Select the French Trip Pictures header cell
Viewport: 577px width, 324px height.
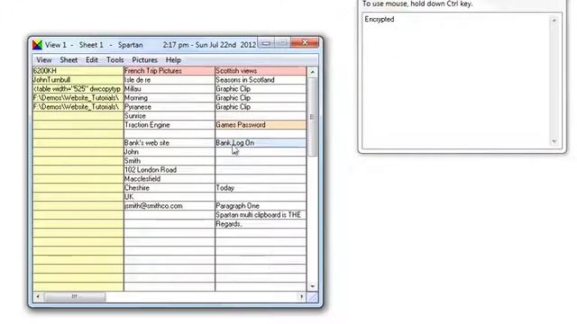[169, 71]
